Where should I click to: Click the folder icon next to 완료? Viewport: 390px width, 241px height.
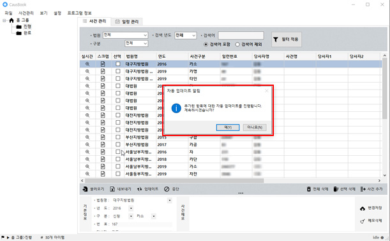[19, 33]
